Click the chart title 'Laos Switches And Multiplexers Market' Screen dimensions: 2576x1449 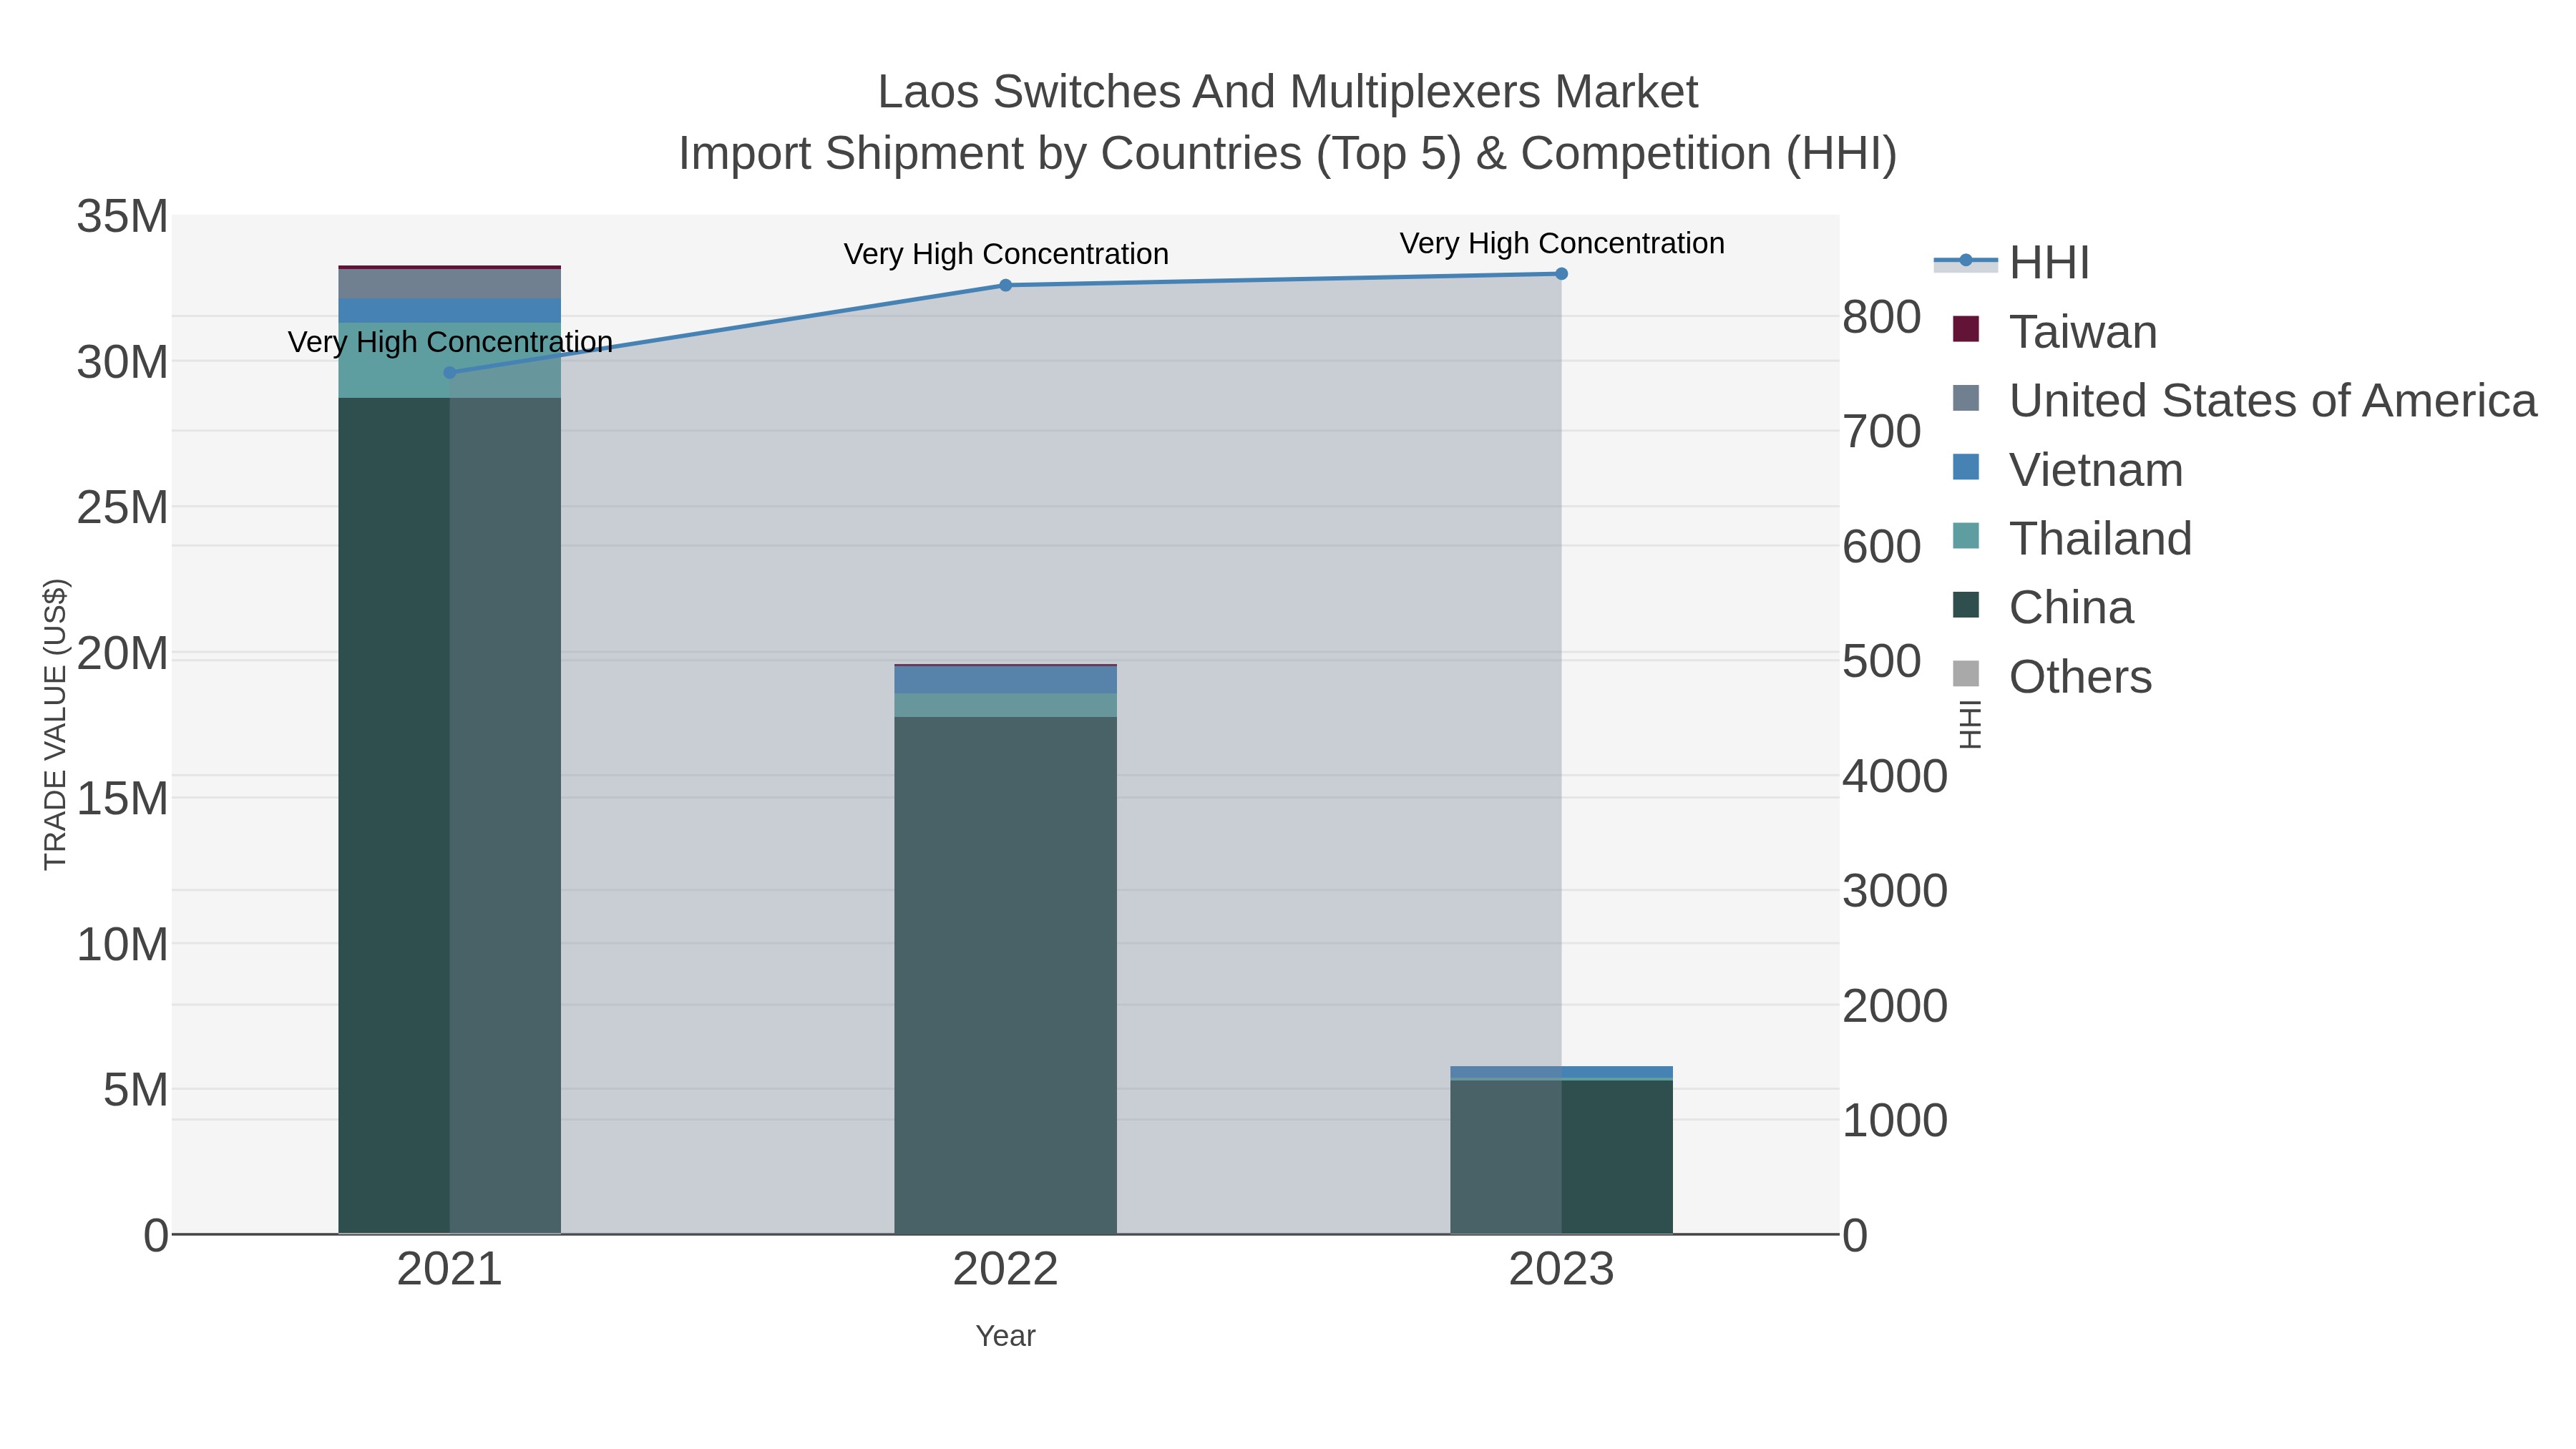click(1288, 93)
